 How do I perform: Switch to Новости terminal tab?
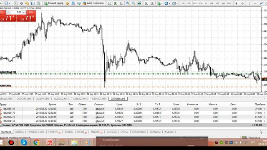(54, 132)
